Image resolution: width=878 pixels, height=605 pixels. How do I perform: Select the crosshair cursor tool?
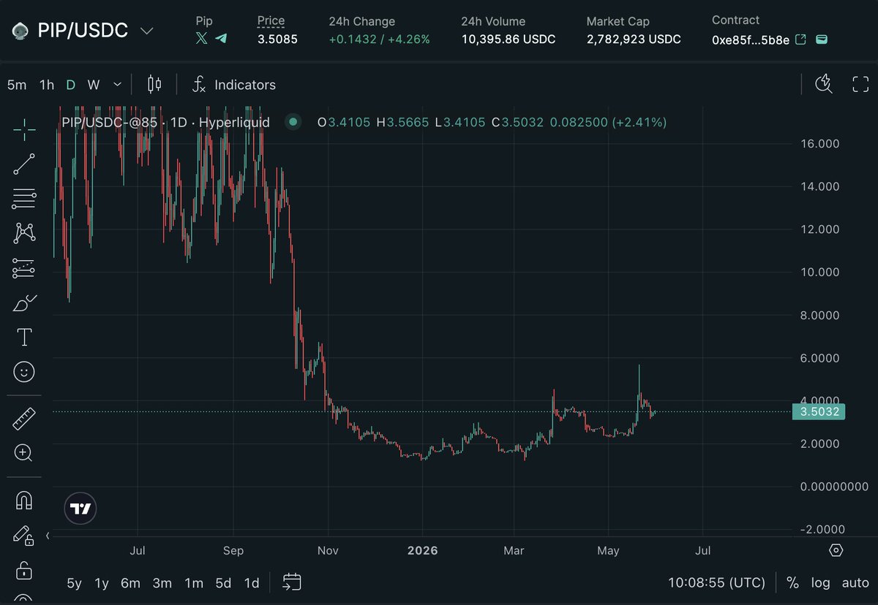point(24,130)
